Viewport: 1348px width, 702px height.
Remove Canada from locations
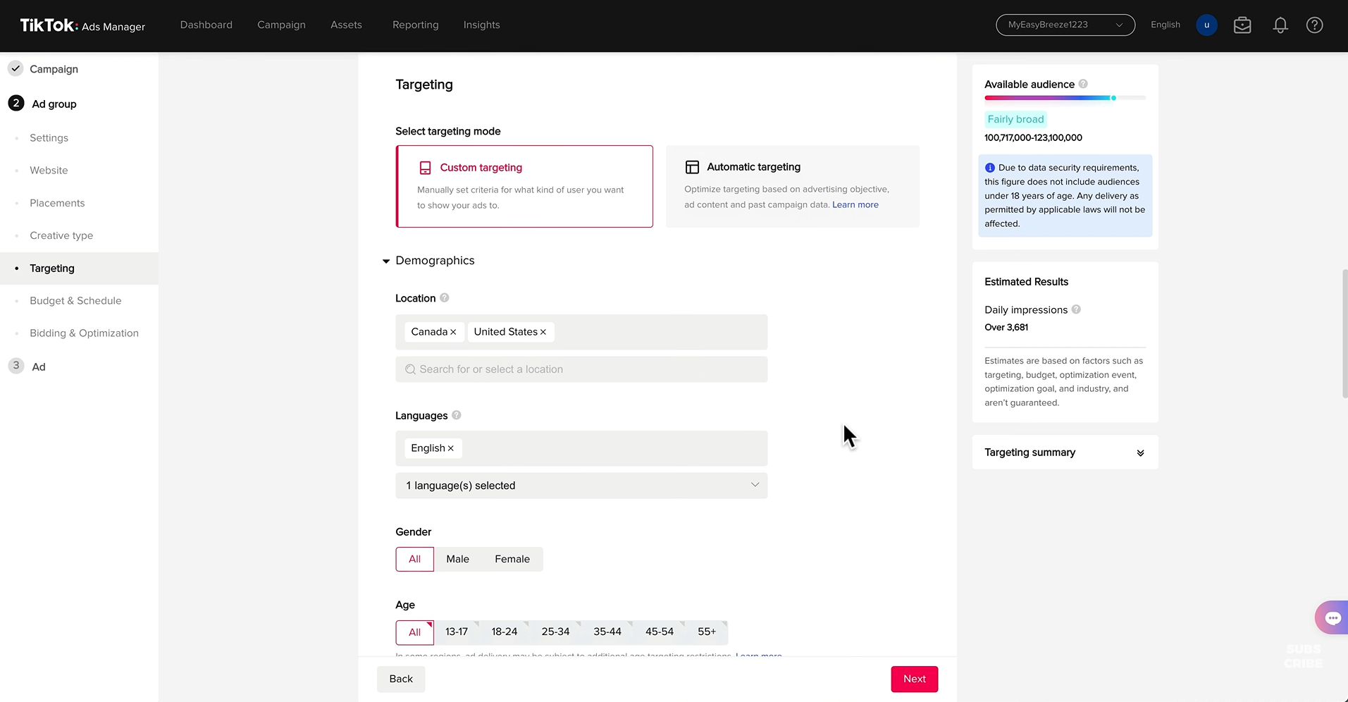coord(453,332)
